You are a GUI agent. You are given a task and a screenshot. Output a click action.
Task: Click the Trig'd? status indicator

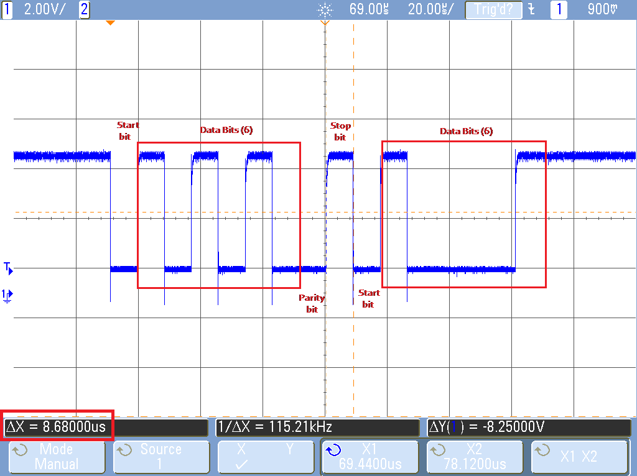(493, 9)
